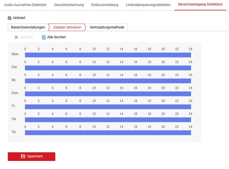Select the Sa. schedule time bar
The height and width of the screenshot is (169, 229).
tap(108, 120)
